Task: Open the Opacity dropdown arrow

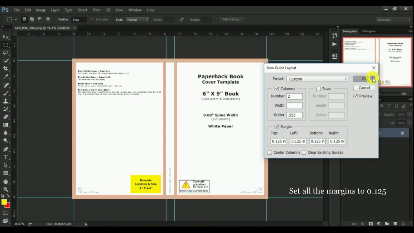Action: [x=409, y=115]
